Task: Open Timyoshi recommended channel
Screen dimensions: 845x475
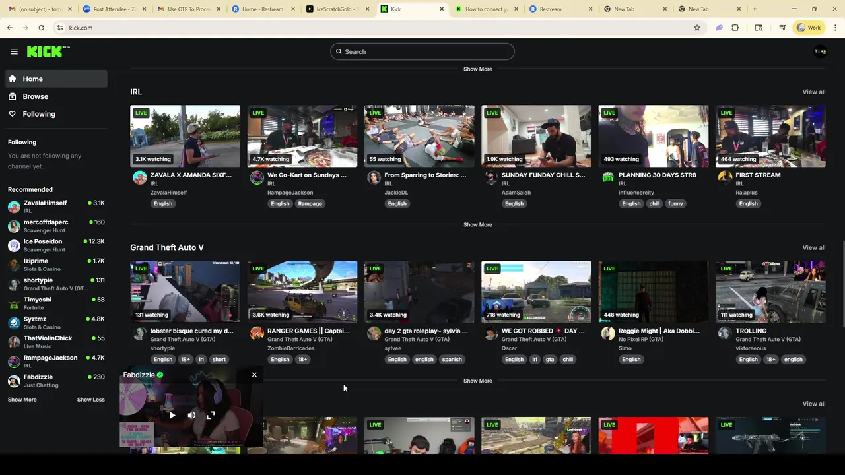Action: 56,303
